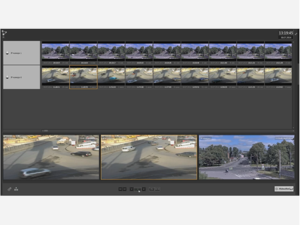
Task: Open the first street thumbnail in camera 1 row
Action: pos(56,52)
